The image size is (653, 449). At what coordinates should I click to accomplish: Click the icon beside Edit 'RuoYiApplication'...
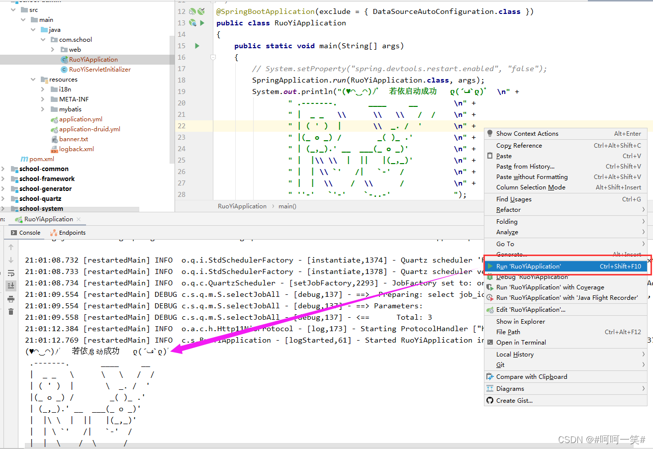tap(490, 310)
